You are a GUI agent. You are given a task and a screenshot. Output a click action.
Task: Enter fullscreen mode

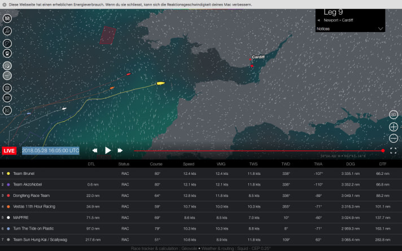pyautogui.click(x=394, y=151)
